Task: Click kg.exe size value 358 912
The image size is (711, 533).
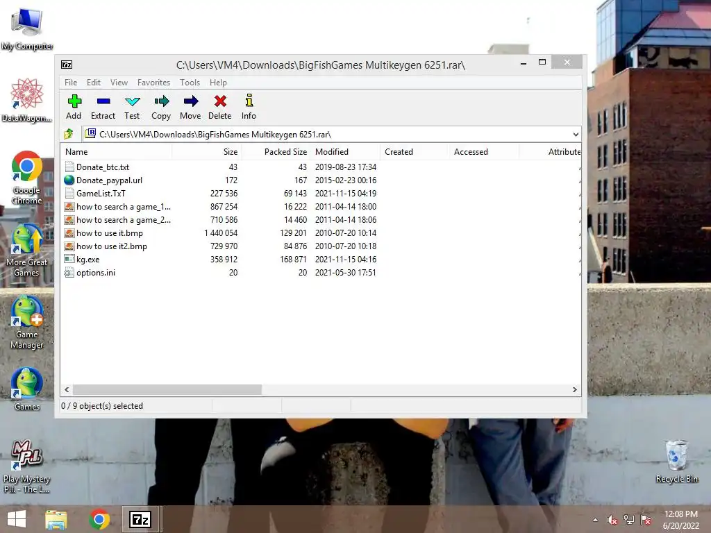Action: [224, 260]
